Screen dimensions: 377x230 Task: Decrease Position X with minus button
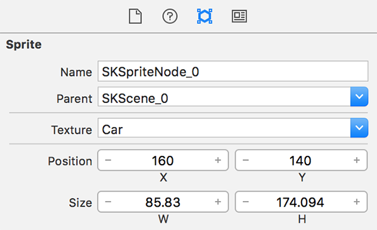(x=108, y=160)
